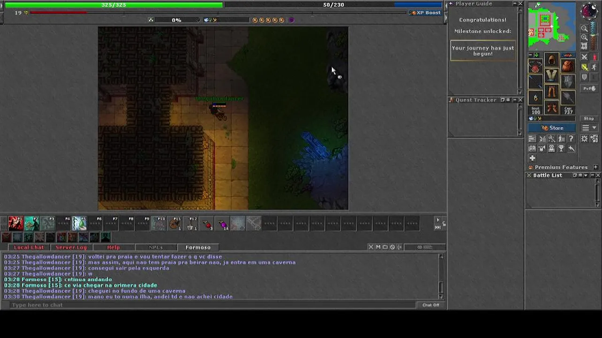602x338 pixels.
Task: Click the boots equipment slot
Action: tap(551, 108)
